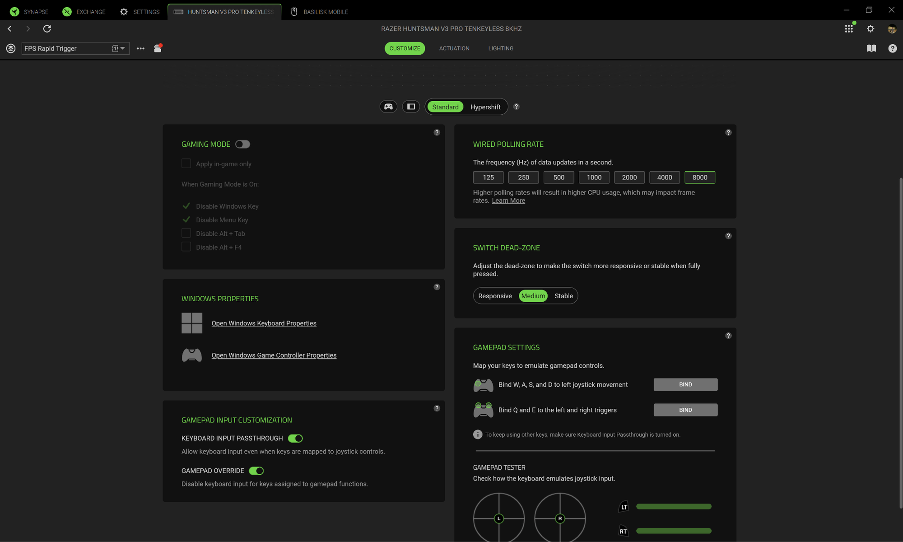Switch to gamepad view icon
Viewport: 903px width, 542px height.
coord(388,107)
